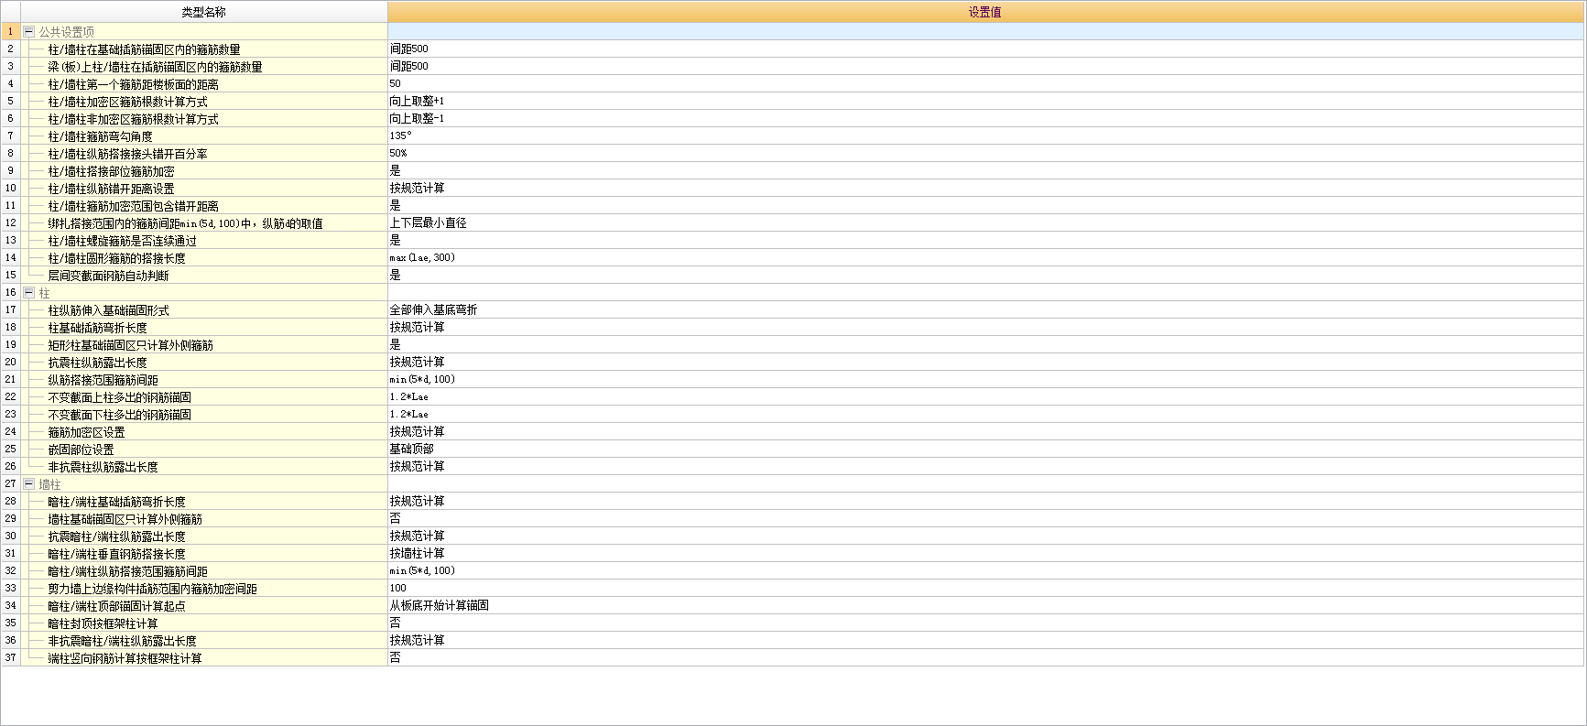The width and height of the screenshot is (1587, 726).
Task: Select row 端柱竖向钢筋计算按框架柱计算
Action: 125,658
